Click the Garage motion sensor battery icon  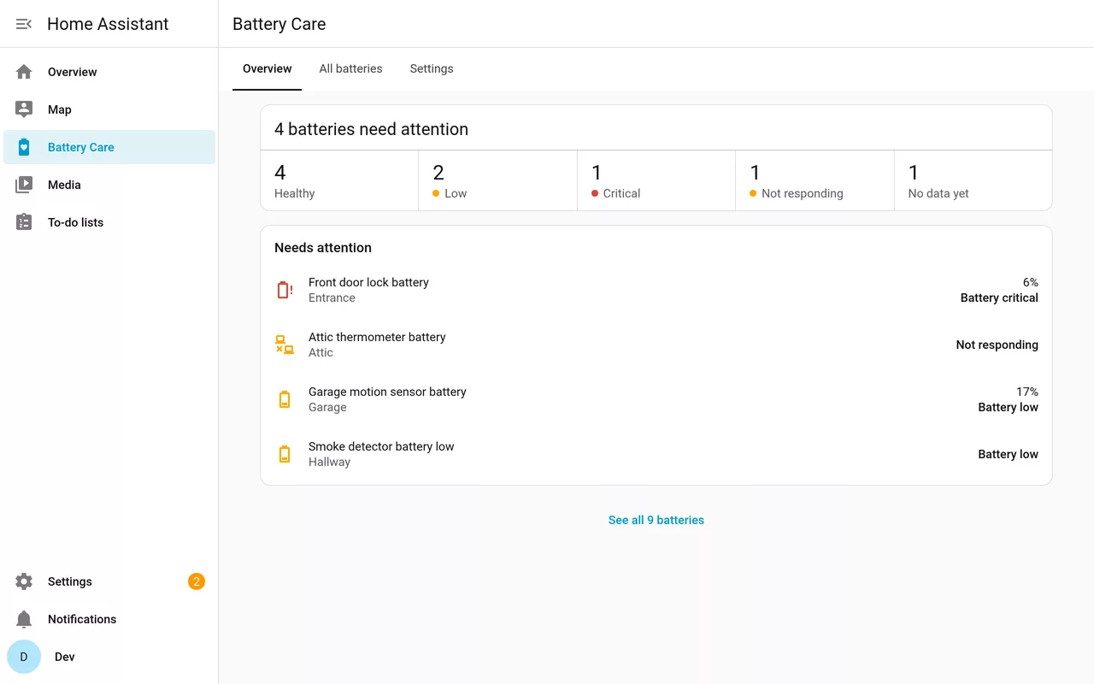[x=285, y=399]
